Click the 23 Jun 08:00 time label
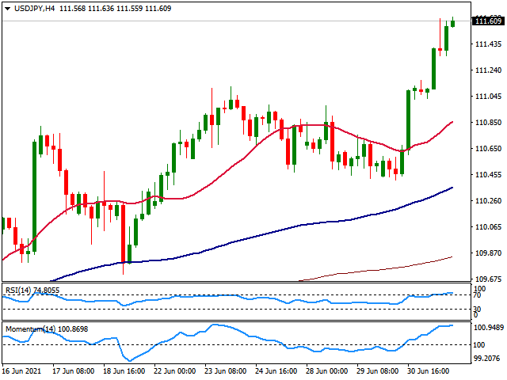 pos(225,371)
